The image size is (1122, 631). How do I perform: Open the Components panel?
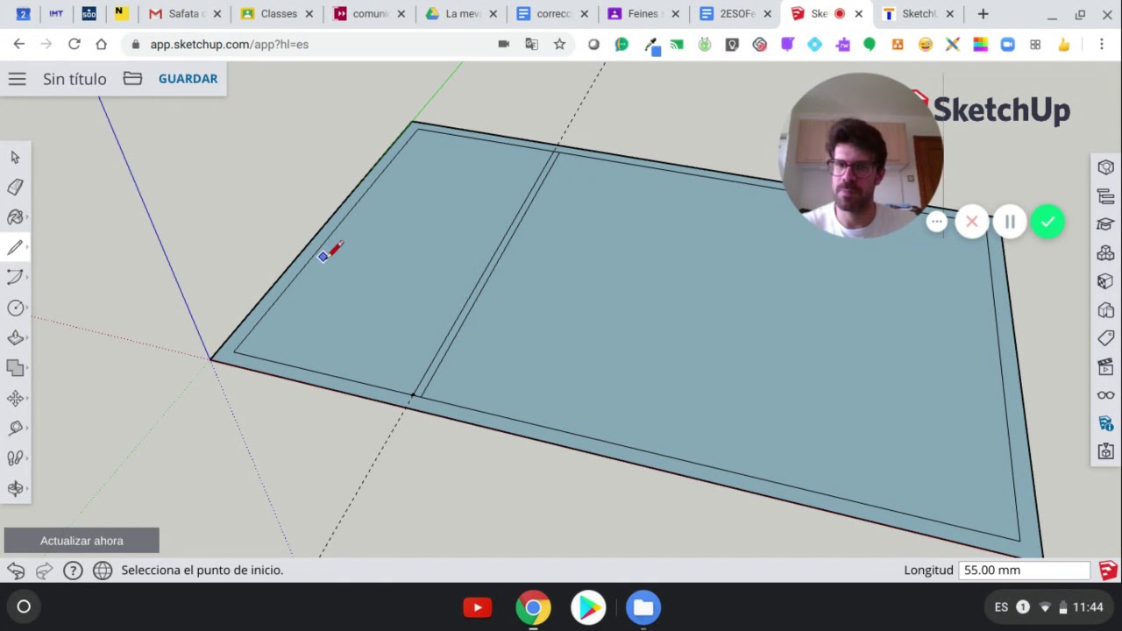click(x=1105, y=253)
